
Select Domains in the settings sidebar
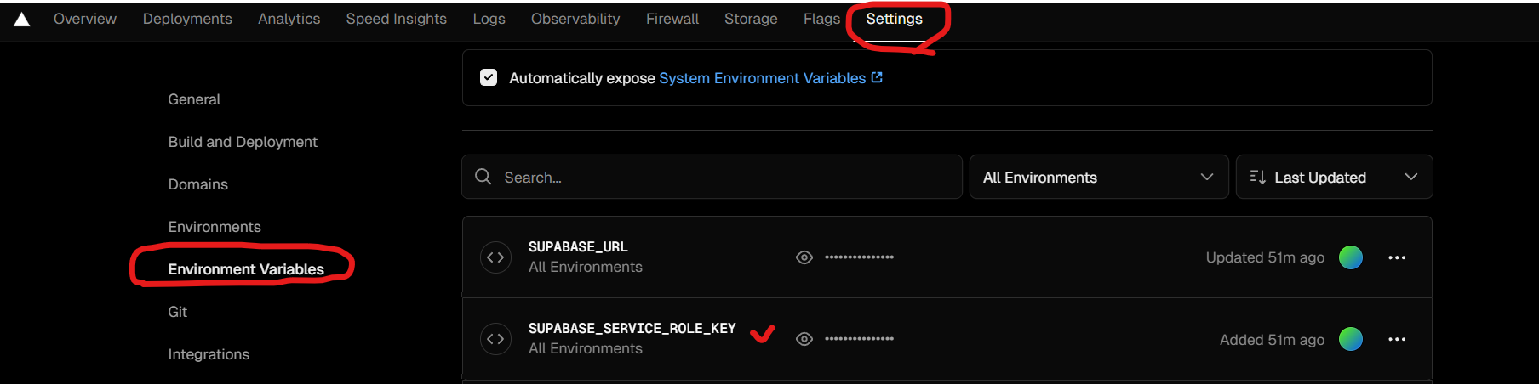click(198, 184)
